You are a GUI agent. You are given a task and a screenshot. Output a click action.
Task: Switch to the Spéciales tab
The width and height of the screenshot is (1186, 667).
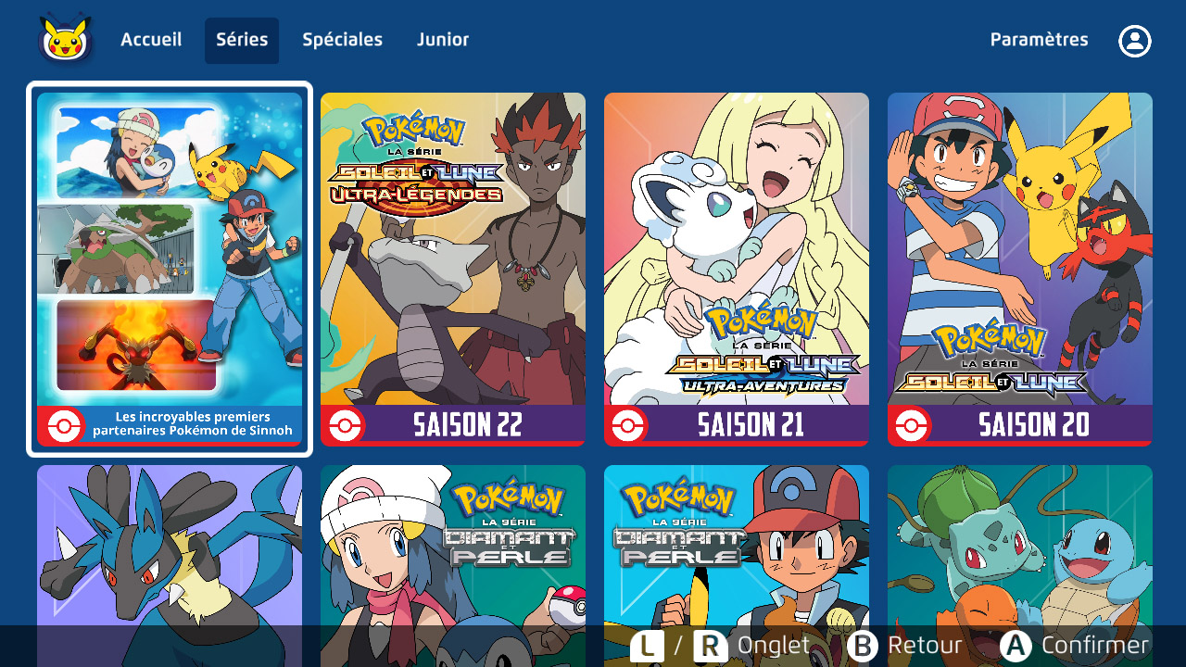tap(342, 41)
